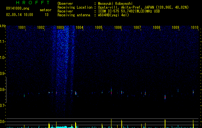Click the 0.6 kHz axis label

pos(3,122)
